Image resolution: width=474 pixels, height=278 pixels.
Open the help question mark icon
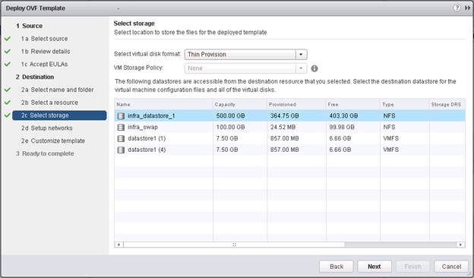coord(457,8)
